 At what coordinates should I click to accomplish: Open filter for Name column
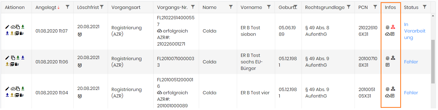point(231,7)
